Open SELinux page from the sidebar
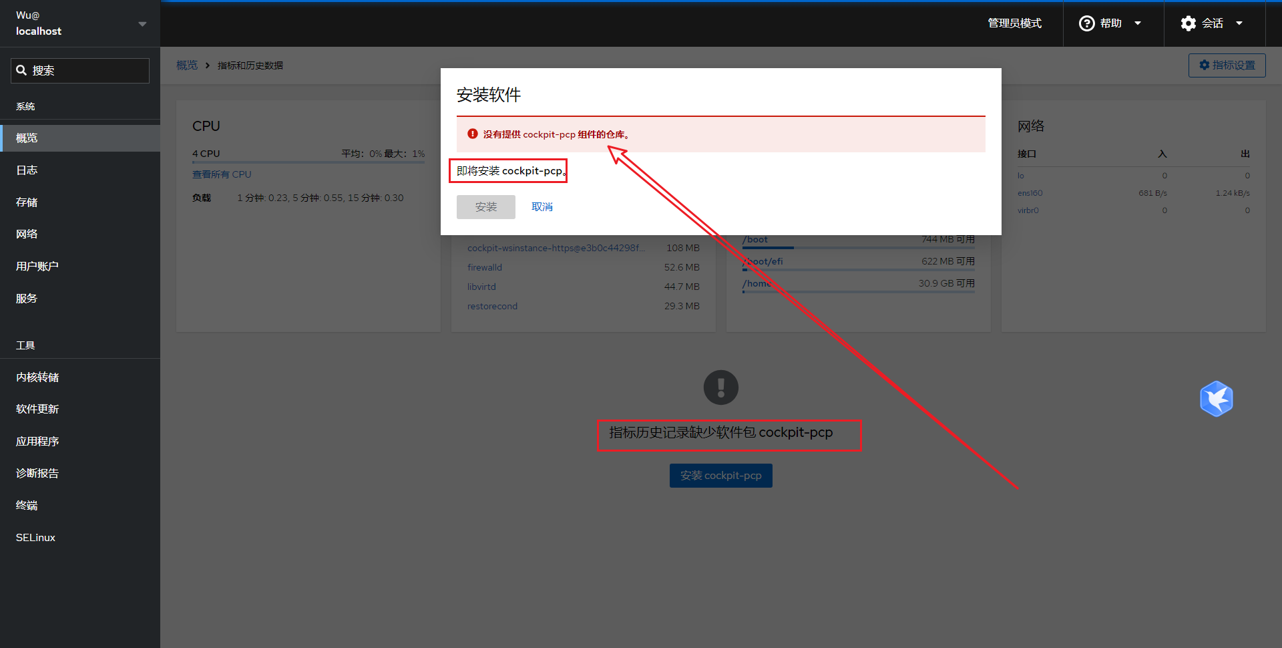Screen dimensions: 1282x648 click(35, 538)
